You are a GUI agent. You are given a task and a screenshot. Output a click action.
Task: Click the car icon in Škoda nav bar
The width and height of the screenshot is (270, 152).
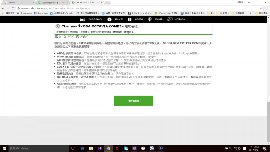(x=82, y=19)
